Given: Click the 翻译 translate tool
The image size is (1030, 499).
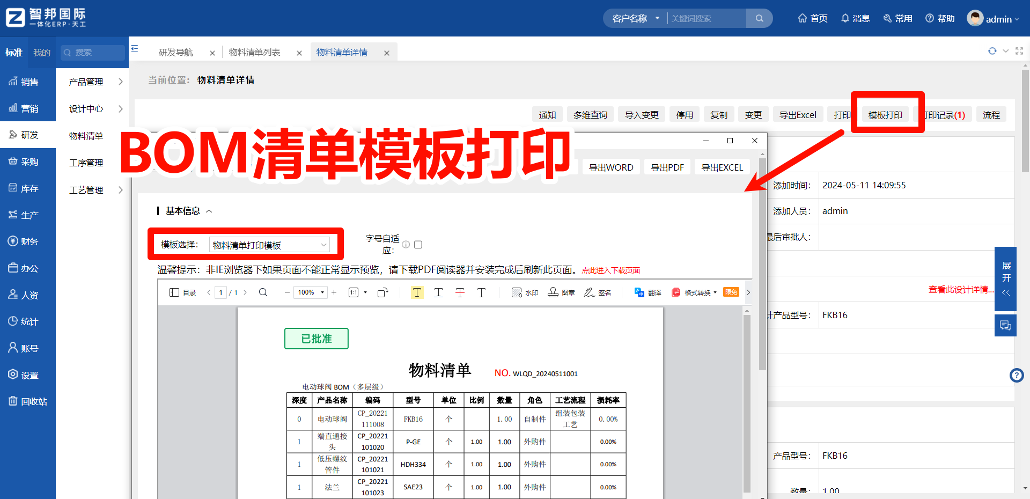Looking at the screenshot, I should [648, 292].
